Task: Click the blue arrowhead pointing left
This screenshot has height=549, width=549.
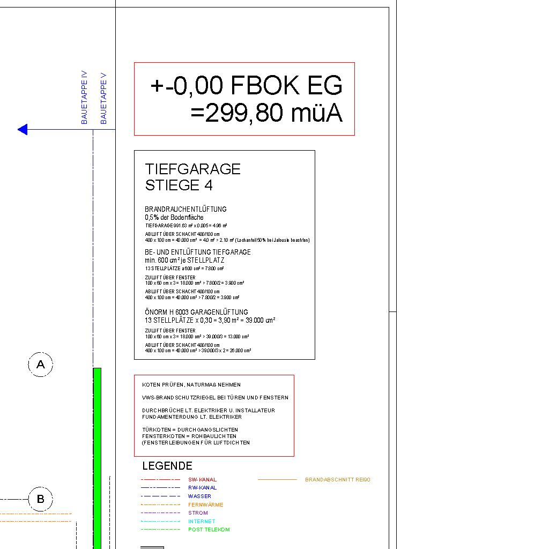Action: 23,129
